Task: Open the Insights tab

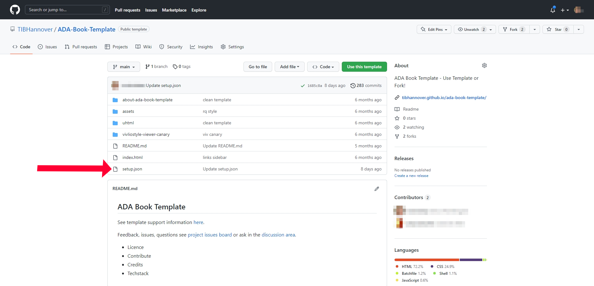Action: pos(202,47)
